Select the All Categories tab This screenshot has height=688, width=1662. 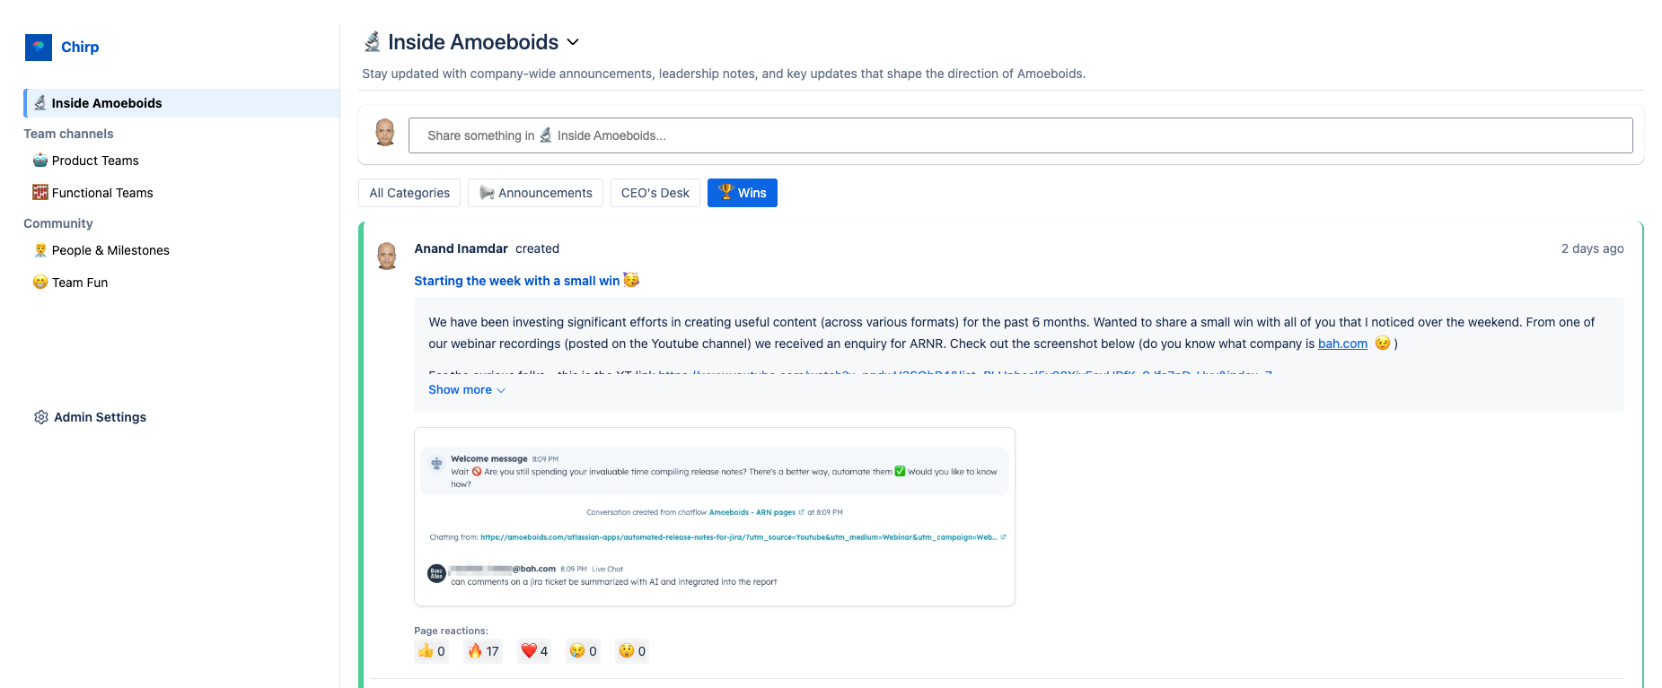[x=409, y=193]
